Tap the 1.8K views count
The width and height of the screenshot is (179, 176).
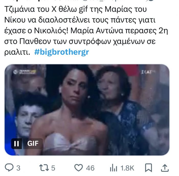click(127, 168)
